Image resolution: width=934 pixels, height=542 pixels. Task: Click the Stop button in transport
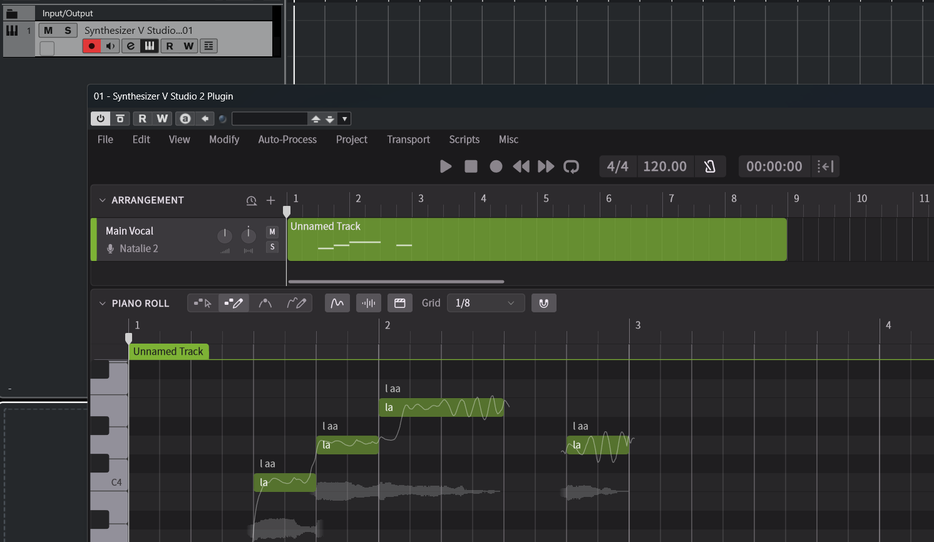point(471,166)
